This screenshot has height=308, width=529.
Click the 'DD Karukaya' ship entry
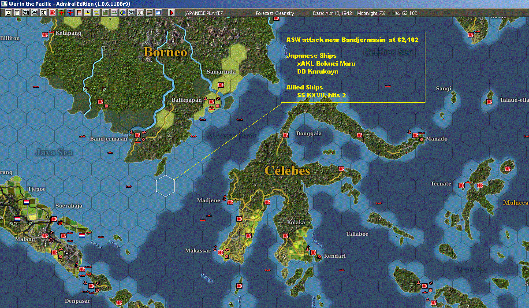pos(317,71)
